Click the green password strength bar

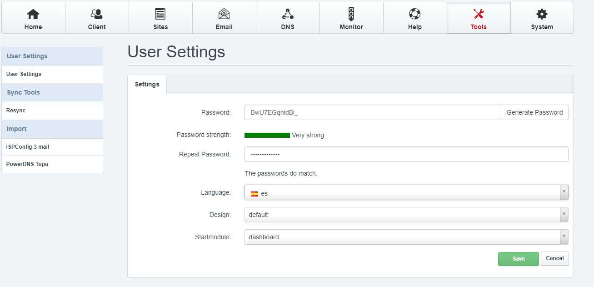pos(267,135)
